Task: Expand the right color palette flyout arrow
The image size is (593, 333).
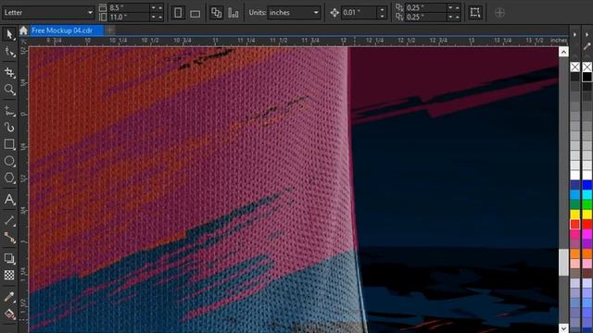Action: (587, 34)
